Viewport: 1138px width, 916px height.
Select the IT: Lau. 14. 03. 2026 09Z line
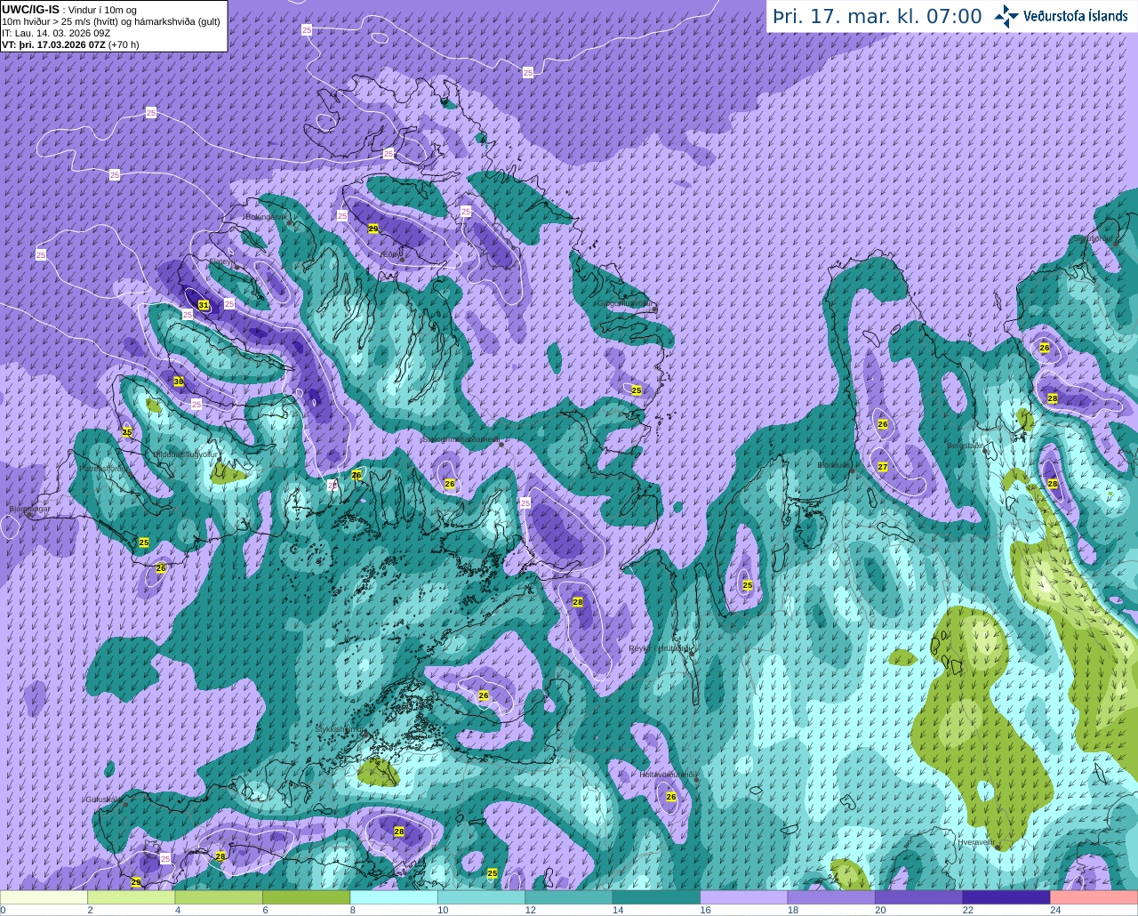click(x=56, y=33)
